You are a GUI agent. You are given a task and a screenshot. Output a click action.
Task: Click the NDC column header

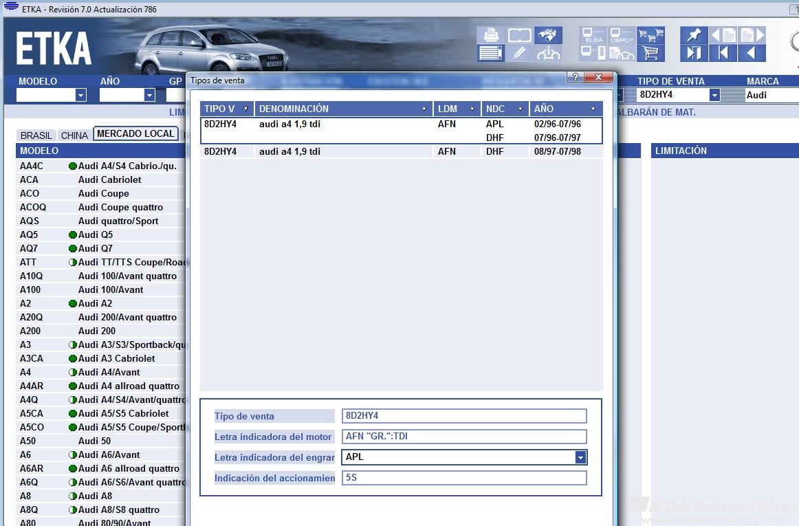coord(505,109)
